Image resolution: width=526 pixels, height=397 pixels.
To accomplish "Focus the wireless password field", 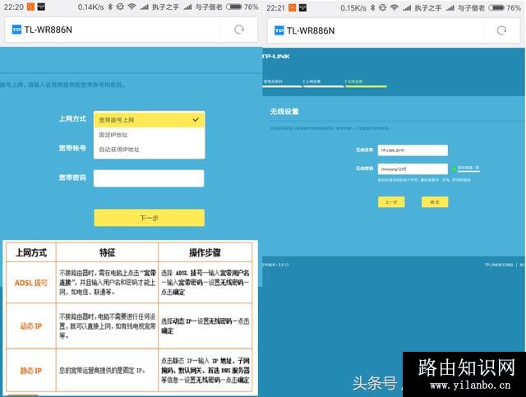I will click(x=413, y=168).
